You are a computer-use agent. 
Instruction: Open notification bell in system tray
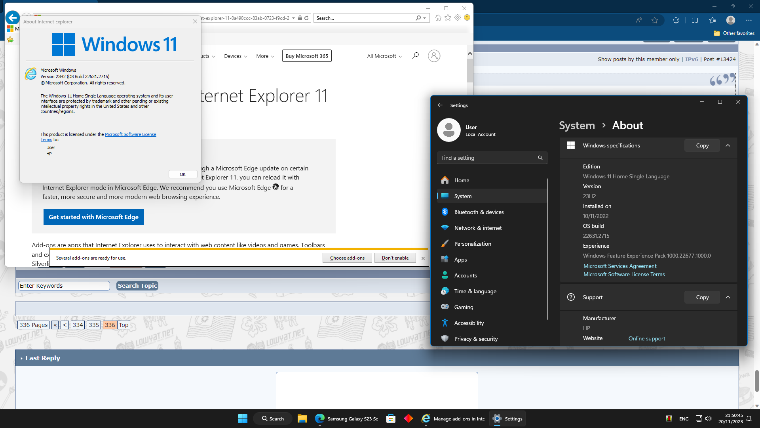(749, 418)
